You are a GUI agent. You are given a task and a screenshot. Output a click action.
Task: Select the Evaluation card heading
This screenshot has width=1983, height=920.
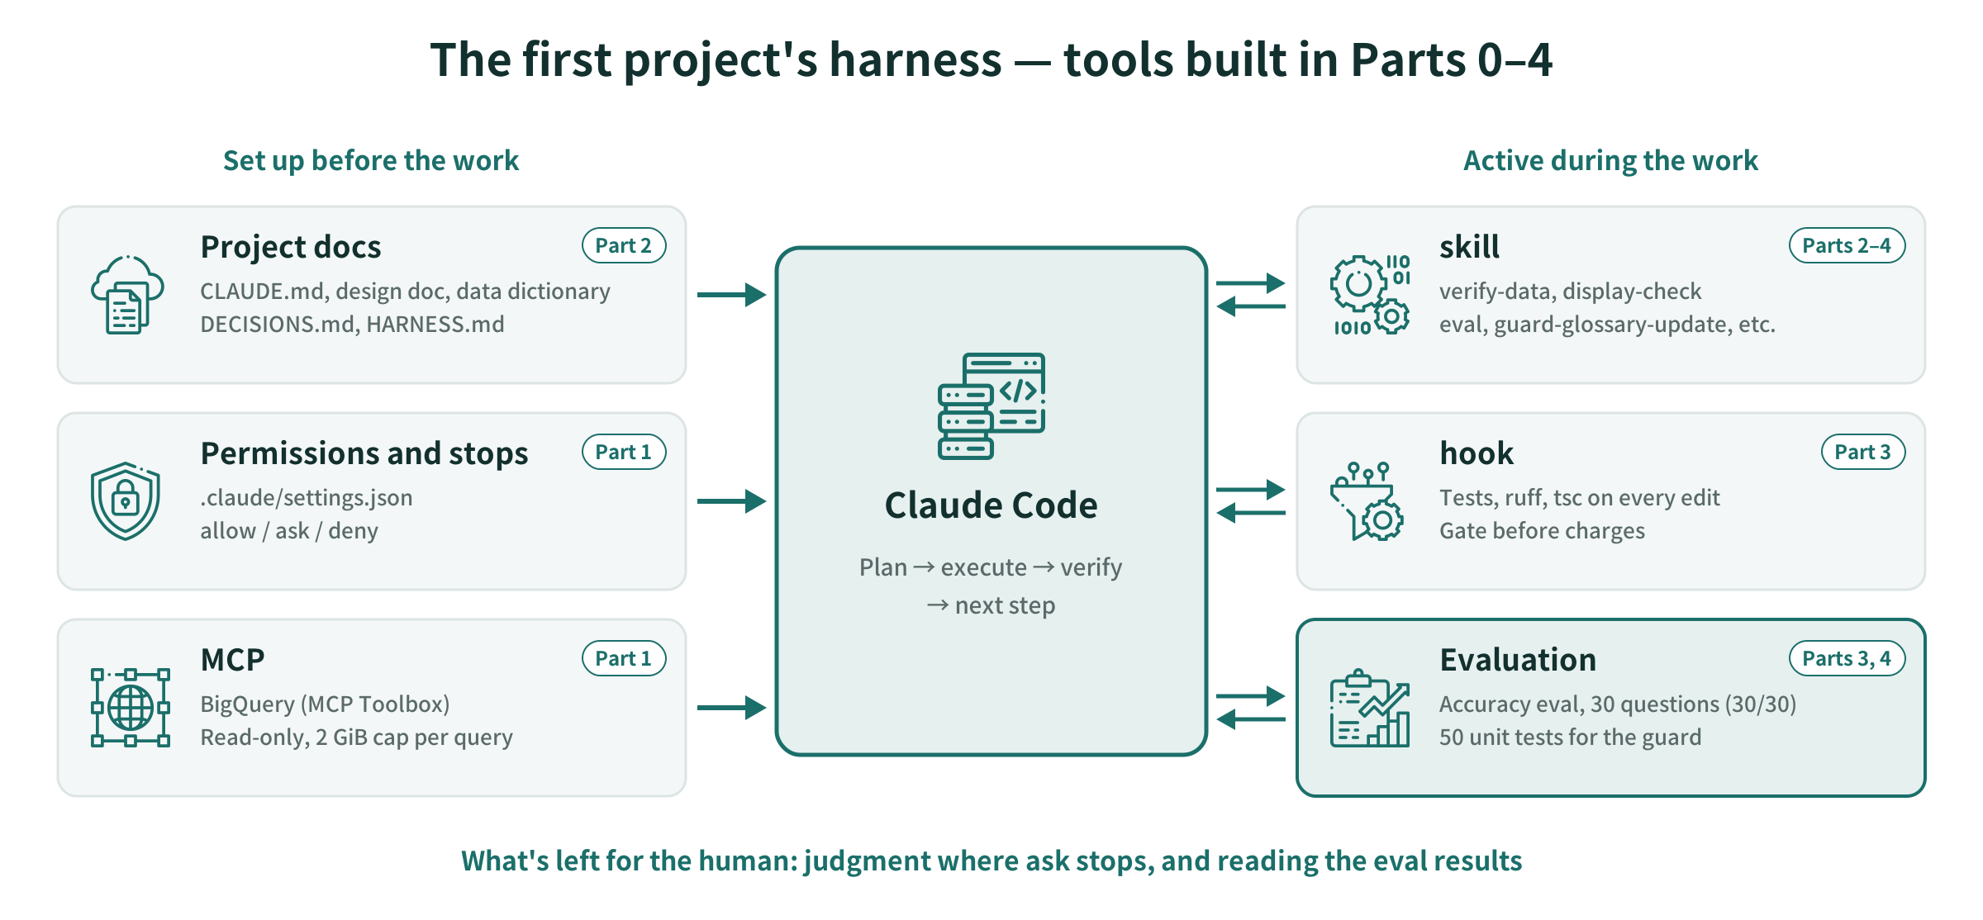coord(1518,660)
